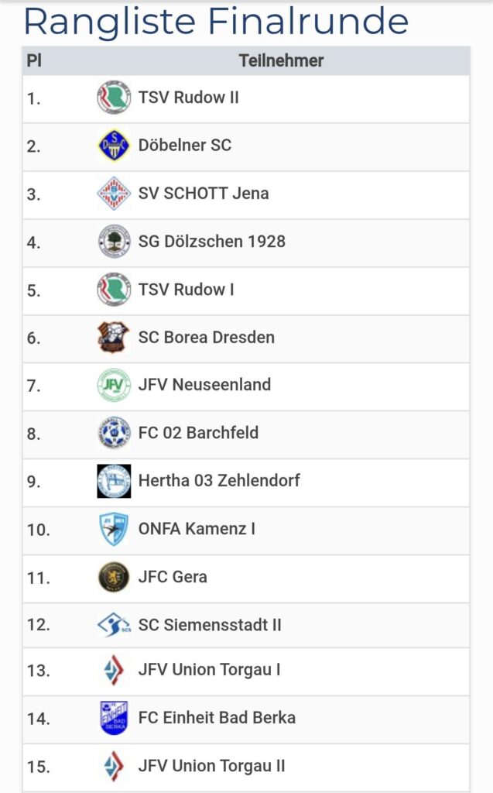Click the TSV Rudow II club logo

(114, 98)
